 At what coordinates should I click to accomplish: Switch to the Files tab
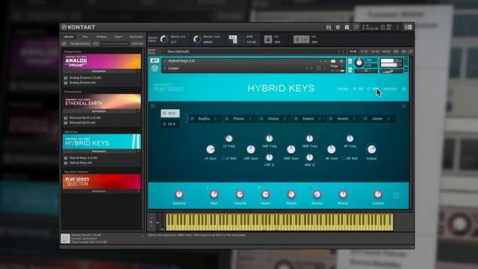tap(85, 37)
